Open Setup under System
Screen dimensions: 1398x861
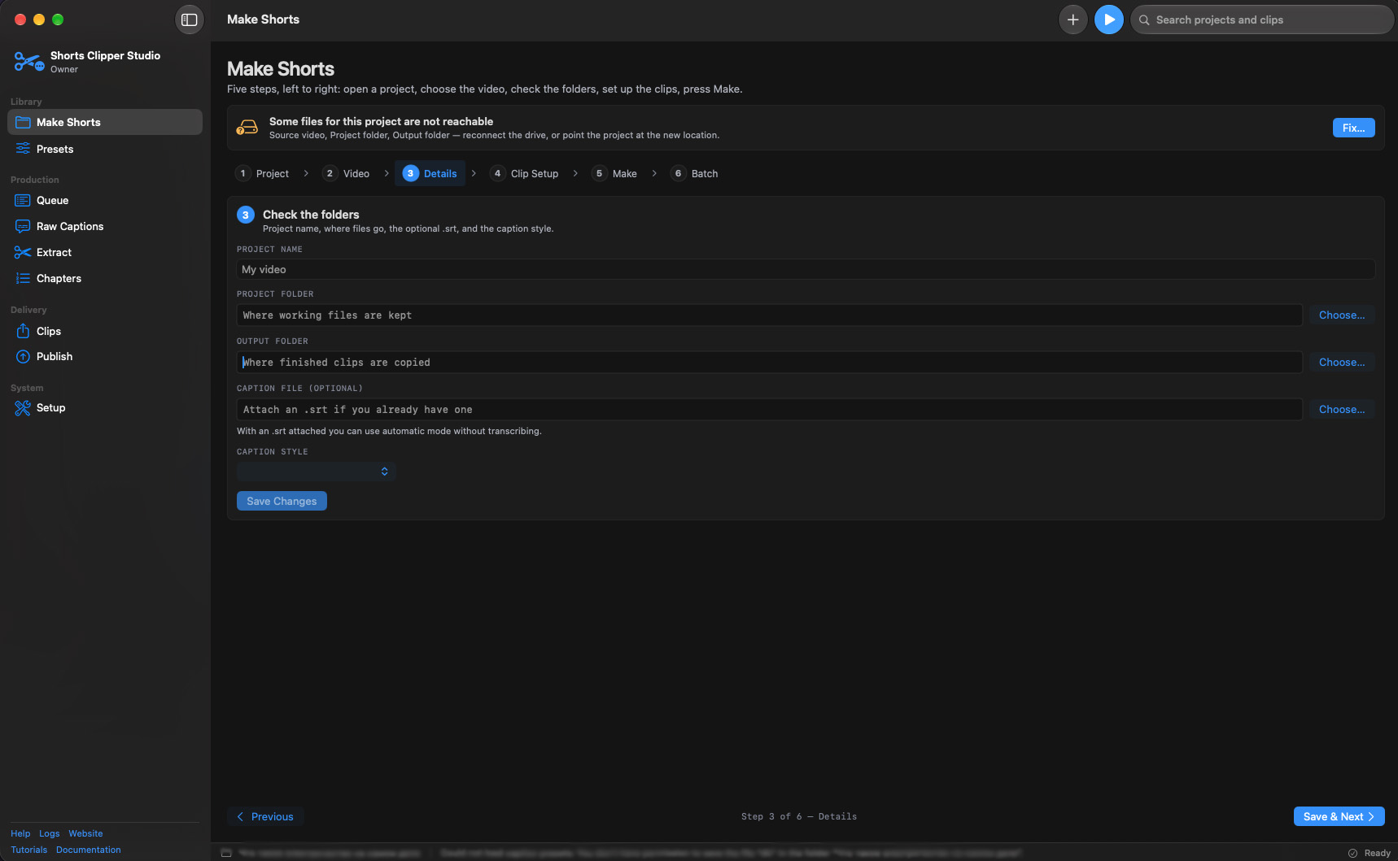tap(105, 407)
